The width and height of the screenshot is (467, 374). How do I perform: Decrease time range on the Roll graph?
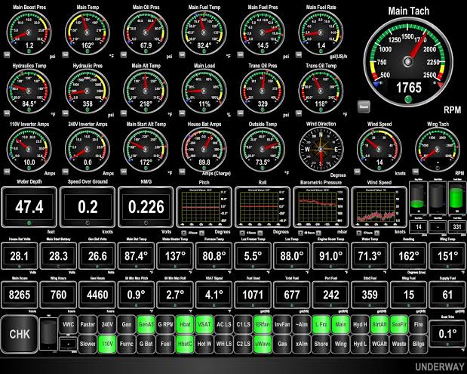click(x=242, y=233)
